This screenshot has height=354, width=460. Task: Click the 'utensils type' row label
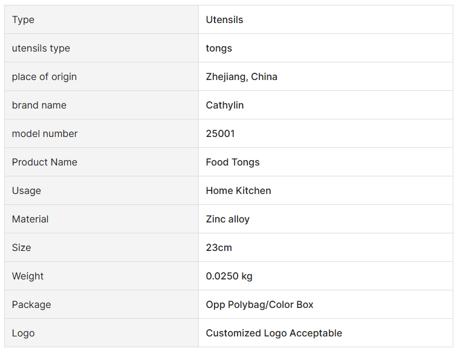point(41,48)
